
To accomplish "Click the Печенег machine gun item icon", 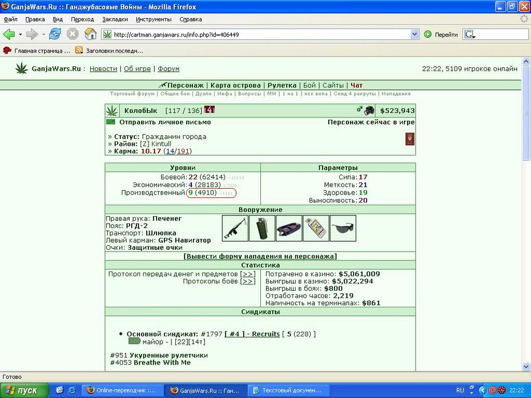I will 235,228.
